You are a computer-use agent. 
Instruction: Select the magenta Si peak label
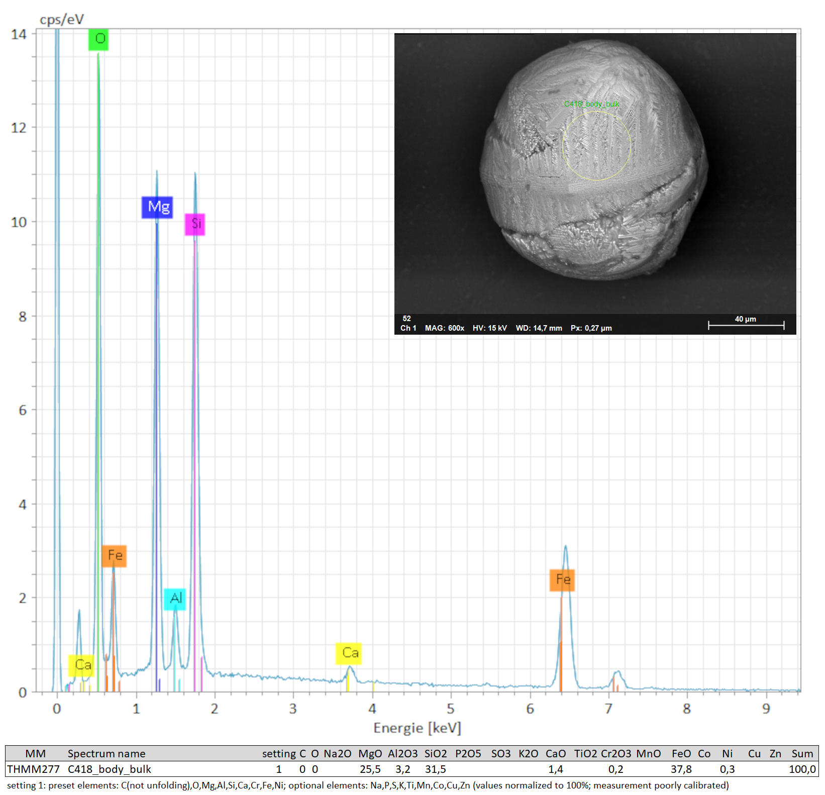coord(195,224)
